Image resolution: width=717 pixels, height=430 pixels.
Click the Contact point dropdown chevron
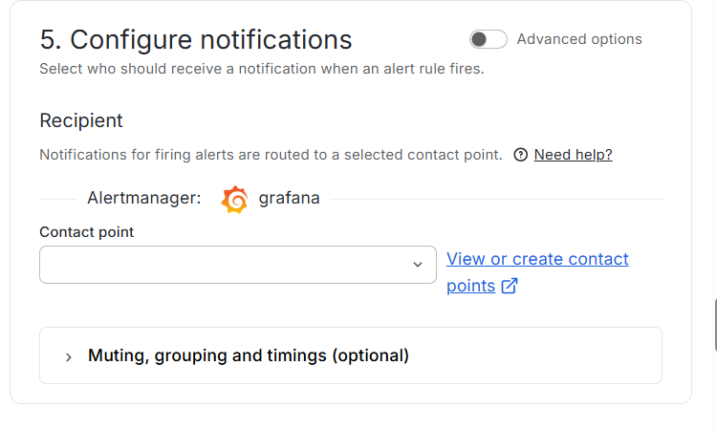click(x=418, y=265)
